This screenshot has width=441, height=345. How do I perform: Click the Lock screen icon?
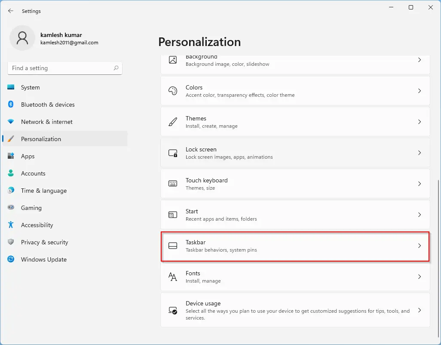(173, 153)
